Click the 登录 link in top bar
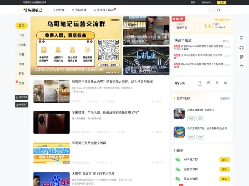 point(193,2)
